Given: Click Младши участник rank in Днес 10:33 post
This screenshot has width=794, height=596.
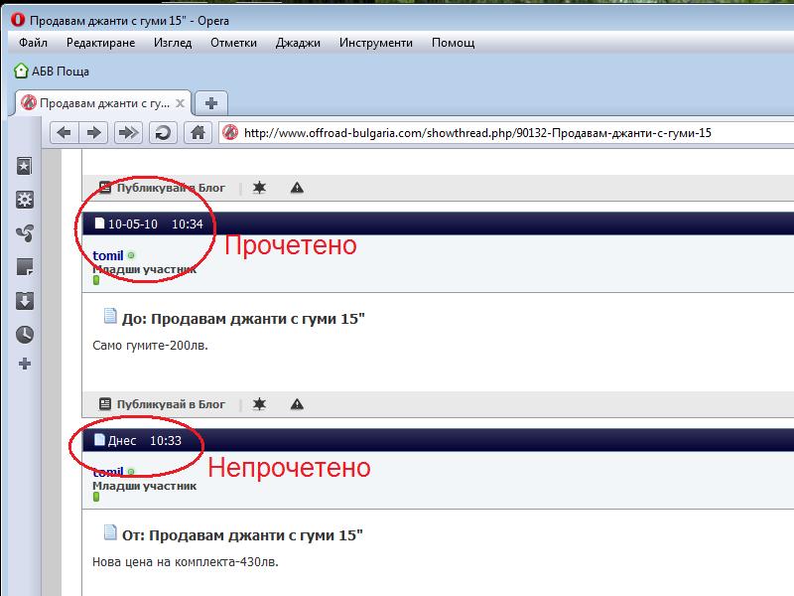Looking at the screenshot, I should (x=144, y=486).
